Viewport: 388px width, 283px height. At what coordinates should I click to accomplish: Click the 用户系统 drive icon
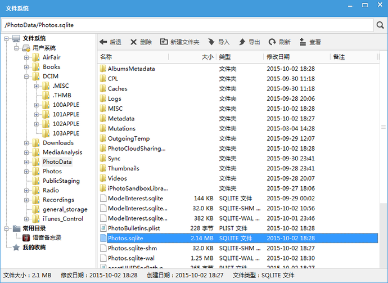[x=26, y=48]
